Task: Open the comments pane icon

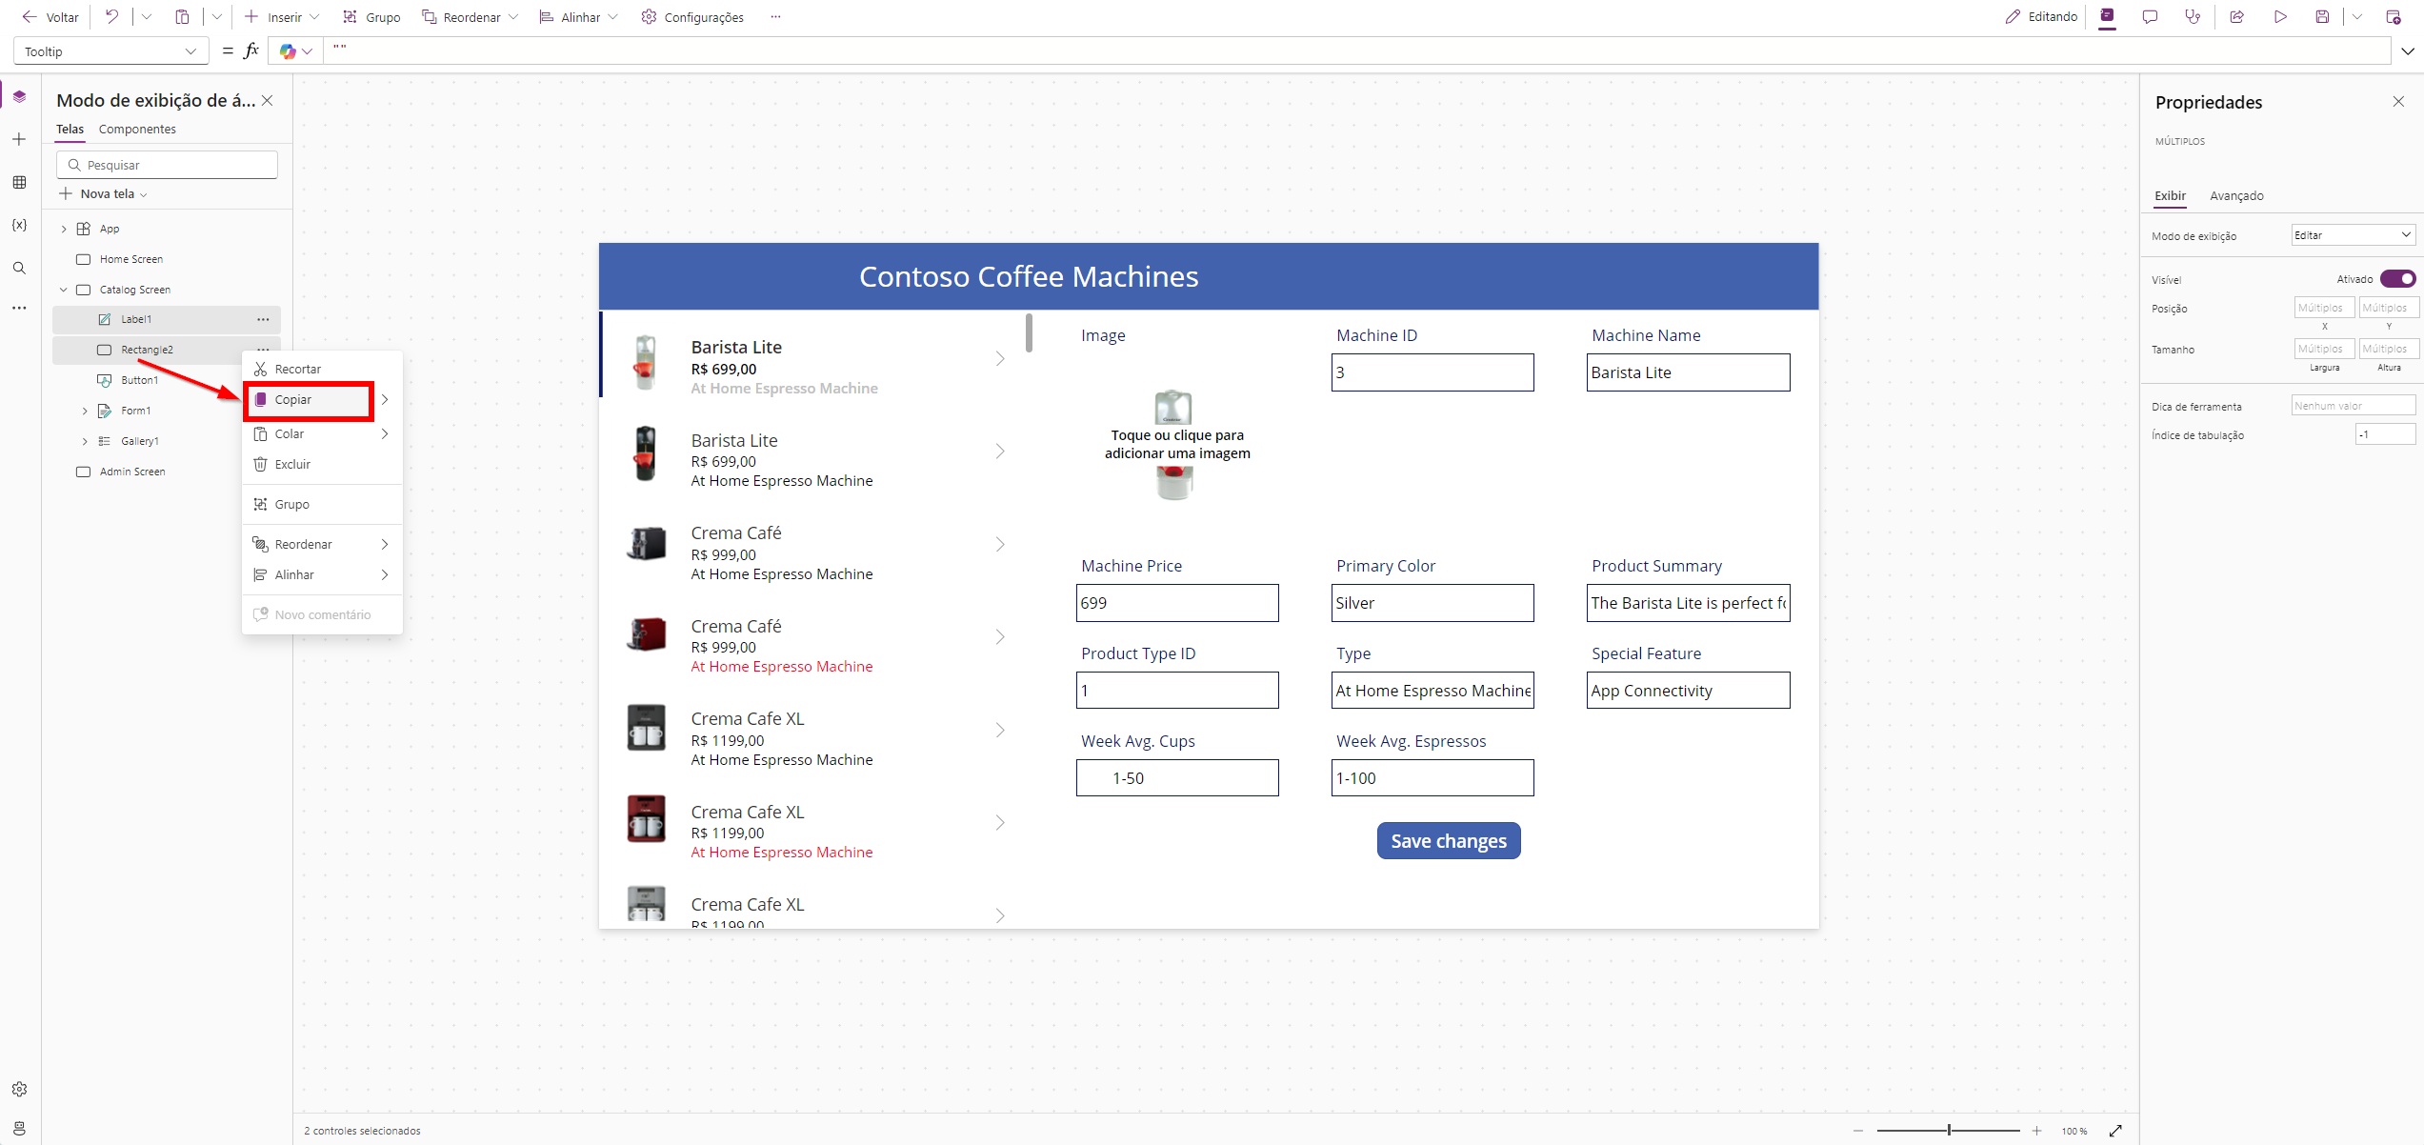Action: coord(2150,17)
